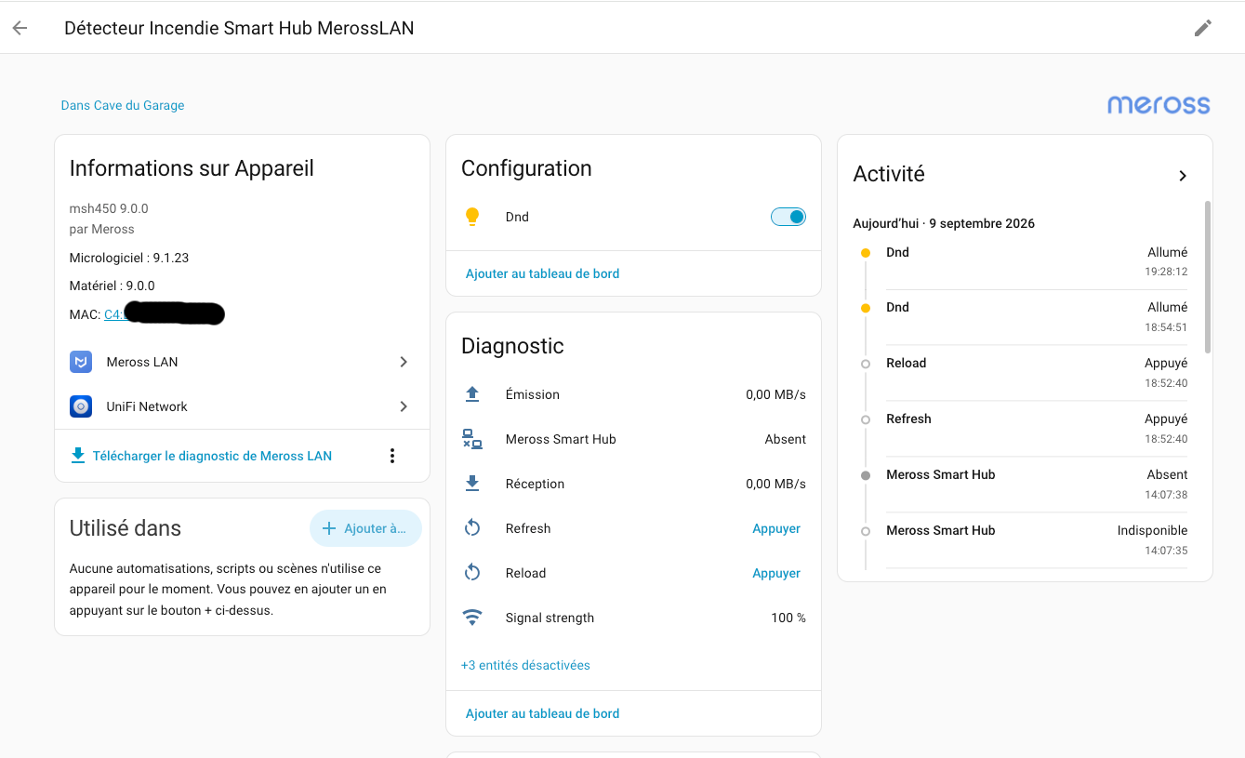Click the Signal strength 100 % value

click(788, 618)
